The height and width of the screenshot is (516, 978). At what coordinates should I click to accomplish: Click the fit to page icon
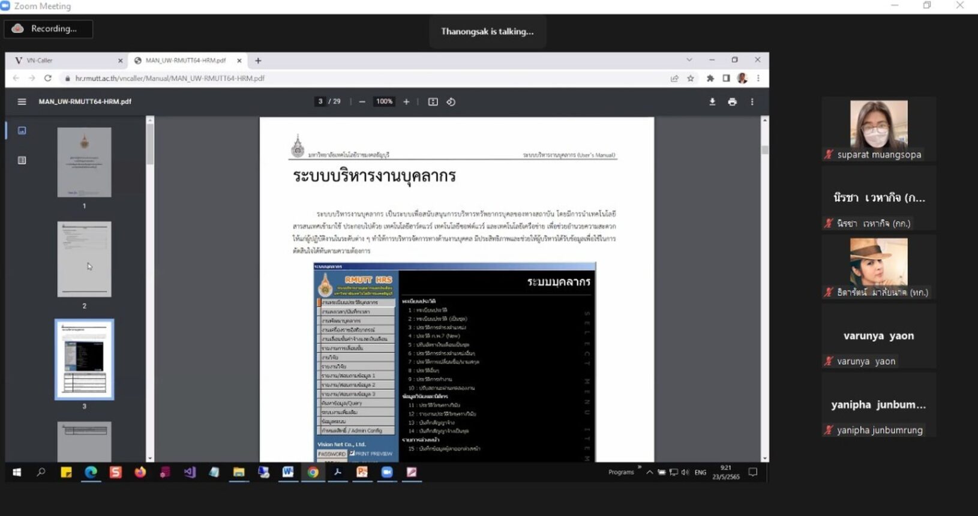pos(433,102)
